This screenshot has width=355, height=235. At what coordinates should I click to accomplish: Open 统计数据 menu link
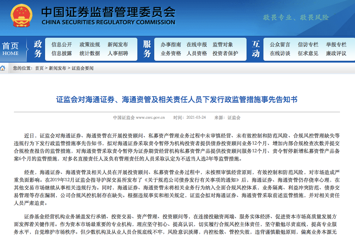point(90,53)
